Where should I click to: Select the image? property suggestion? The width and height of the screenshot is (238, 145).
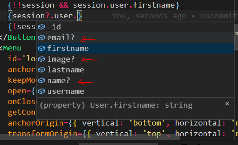click(135, 59)
